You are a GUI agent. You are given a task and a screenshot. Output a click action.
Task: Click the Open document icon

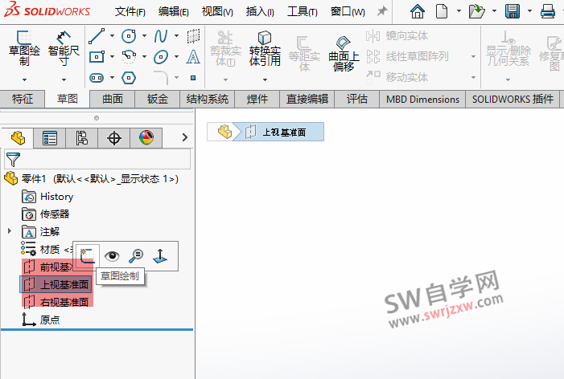point(477,11)
